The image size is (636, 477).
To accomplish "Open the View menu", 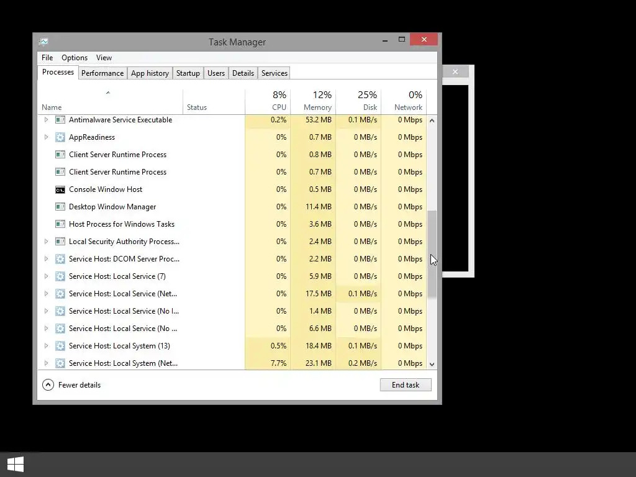I will (x=104, y=58).
